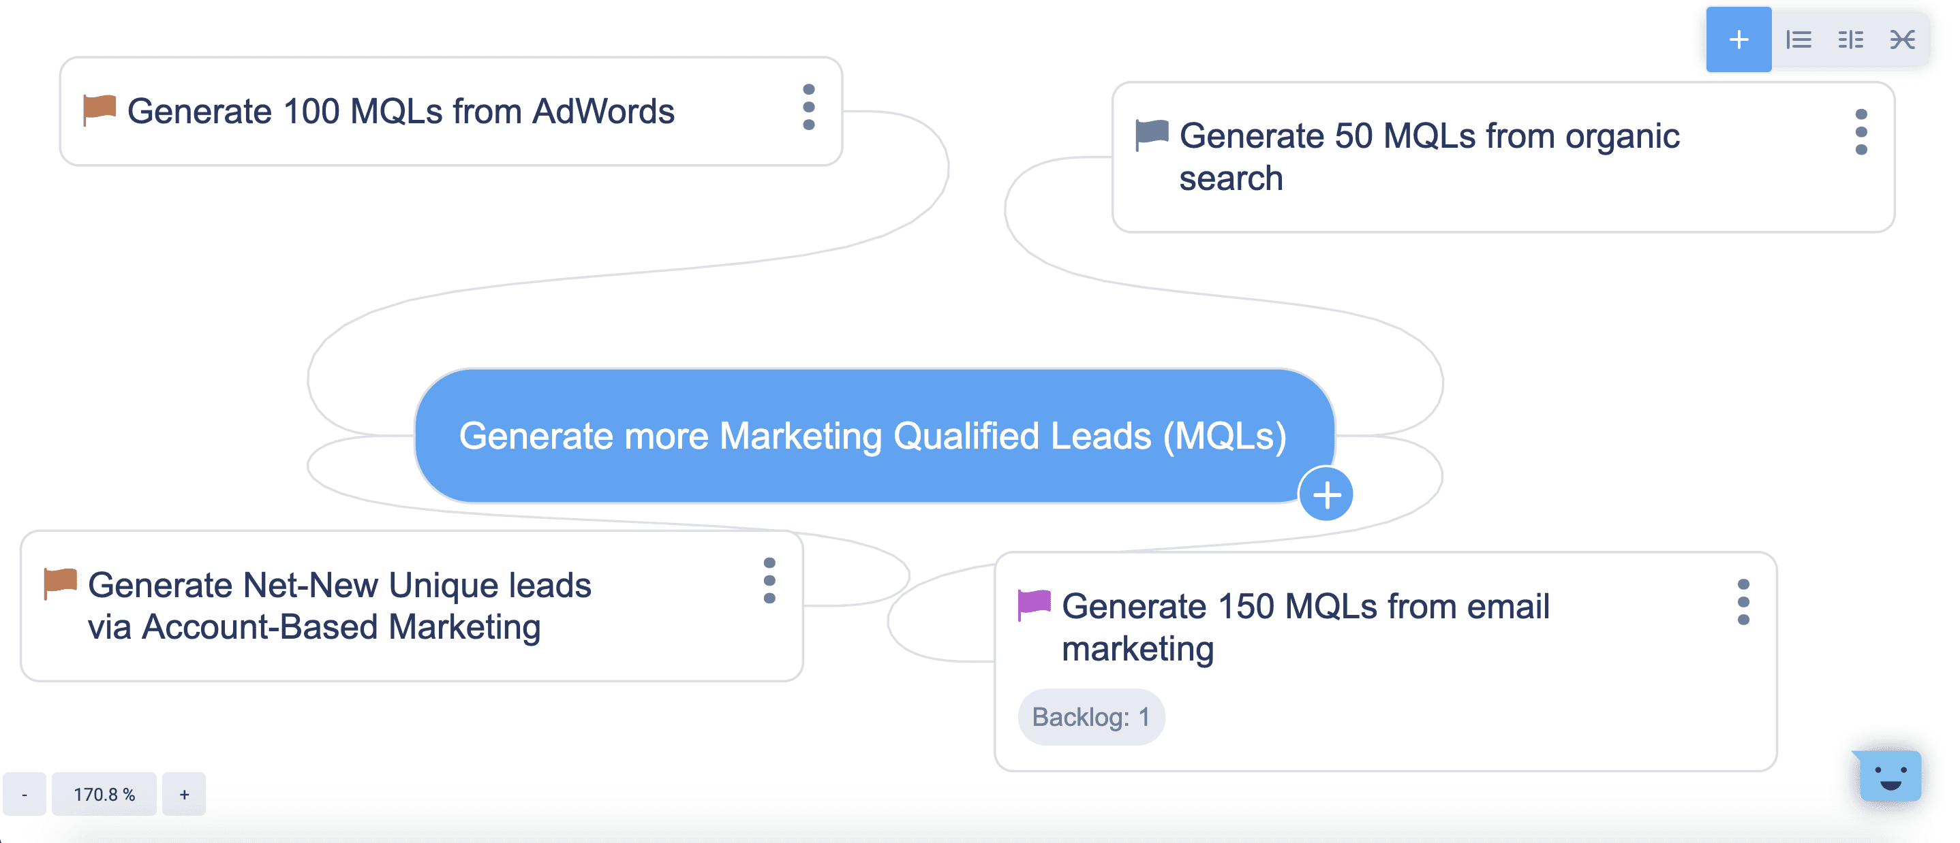The height and width of the screenshot is (843, 1960).
Task: Open Generate 50 MQLs from organic search card
Action: click(1503, 157)
